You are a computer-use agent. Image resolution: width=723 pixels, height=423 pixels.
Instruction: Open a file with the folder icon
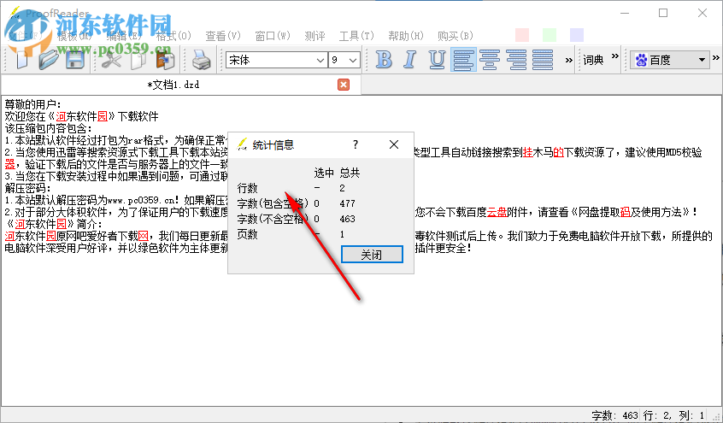(49, 60)
